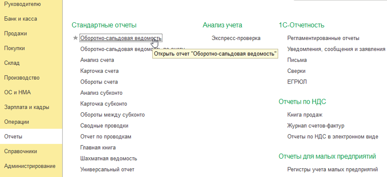Switch to the Продажи section
Image resolution: width=387 pixels, height=177 pixels.
(x=15, y=33)
